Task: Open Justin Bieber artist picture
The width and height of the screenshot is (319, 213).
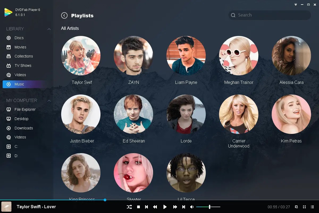Action: pos(81,114)
